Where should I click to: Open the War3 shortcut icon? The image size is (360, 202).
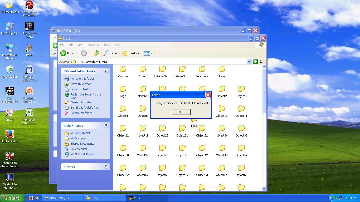[x=29, y=30]
